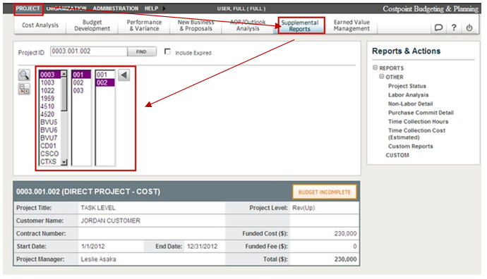Switch to Budget Development tab
Image resolution: width=487 pixels, height=279 pixels.
click(x=92, y=25)
